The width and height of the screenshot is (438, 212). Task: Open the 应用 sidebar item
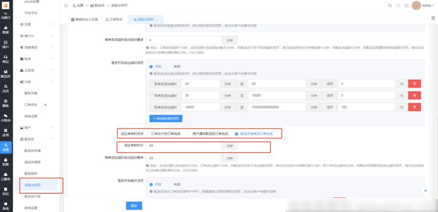click(x=6, y=133)
